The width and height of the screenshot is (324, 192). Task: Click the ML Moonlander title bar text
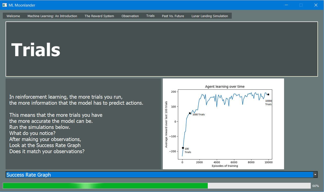(22, 5)
